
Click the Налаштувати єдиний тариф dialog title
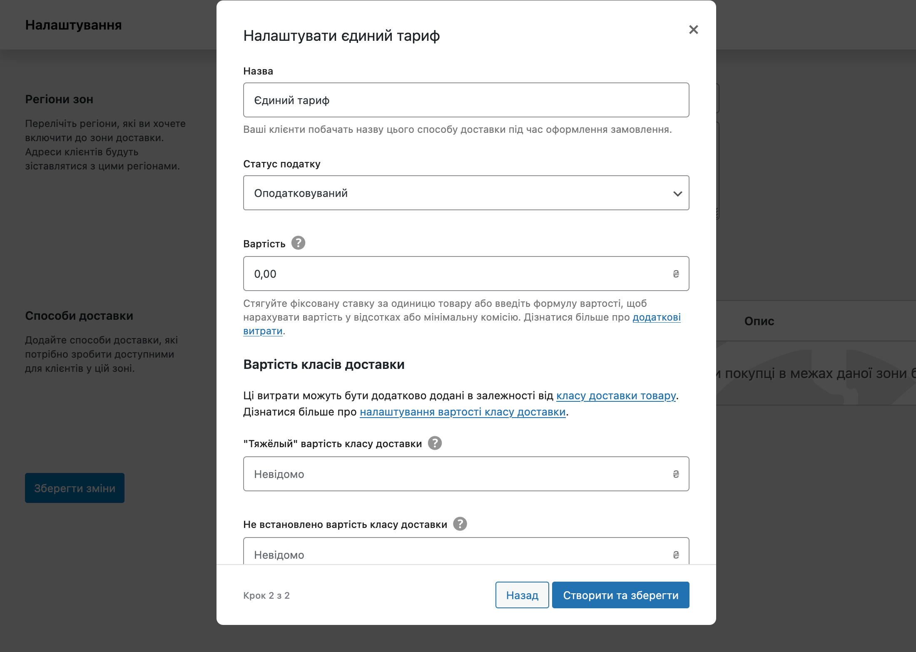coord(341,36)
